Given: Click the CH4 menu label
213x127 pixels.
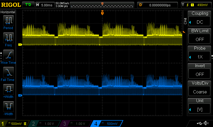Looking at the screenshot, I should (x=185, y=21).
